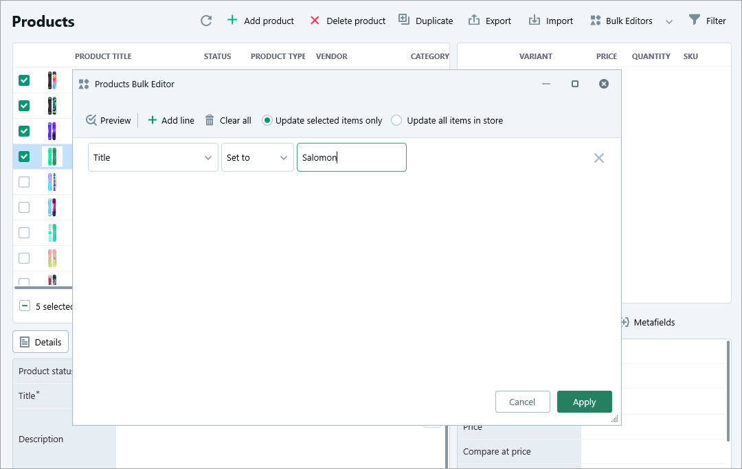Sort by STATUS column header
Image resolution: width=742 pixels, height=469 pixels.
(x=218, y=56)
